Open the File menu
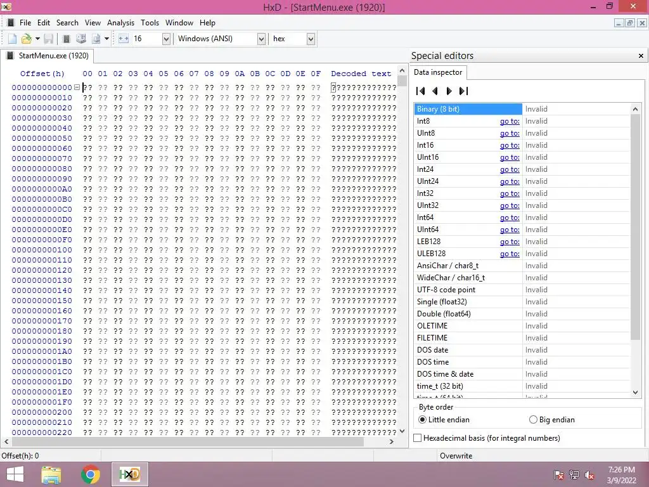Viewport: 649px width, 487px height. pos(25,23)
